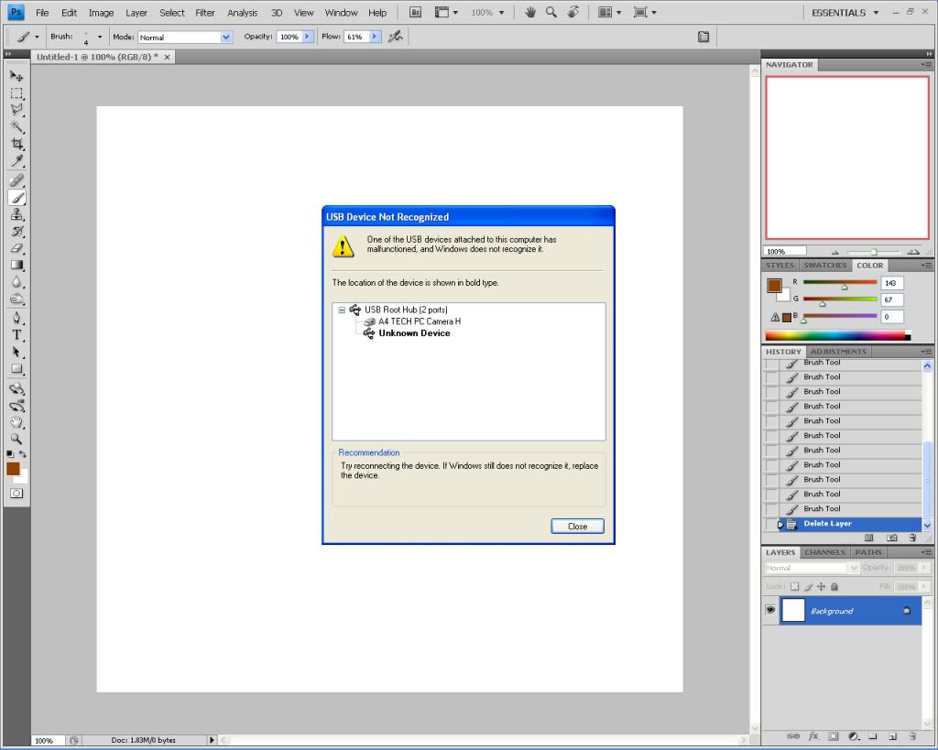Viewport: 938px width, 750px height.
Task: Select the Pen tool
Action: point(16,318)
